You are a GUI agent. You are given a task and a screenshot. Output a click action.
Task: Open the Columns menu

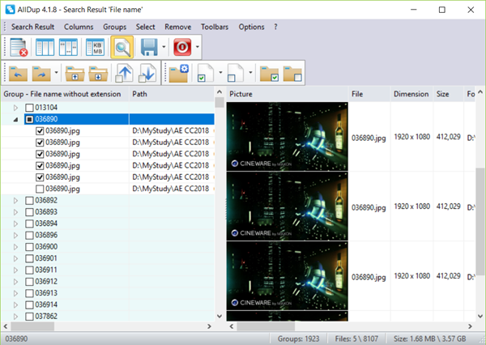click(x=79, y=27)
